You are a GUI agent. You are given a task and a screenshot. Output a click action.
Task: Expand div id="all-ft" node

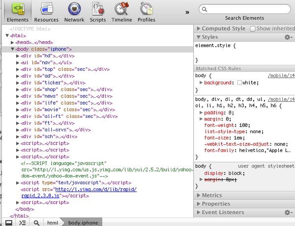pos(18,116)
